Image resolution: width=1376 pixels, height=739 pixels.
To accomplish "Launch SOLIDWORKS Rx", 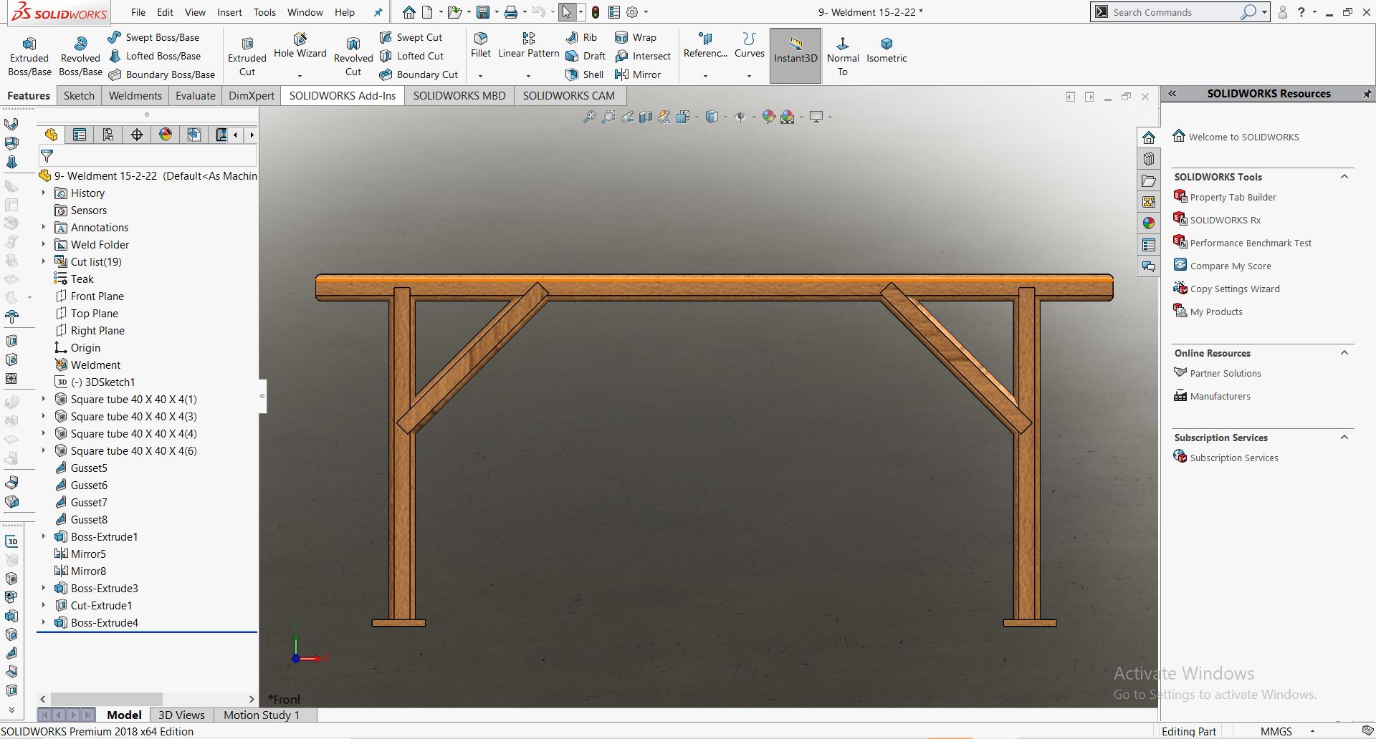I will tap(1225, 220).
